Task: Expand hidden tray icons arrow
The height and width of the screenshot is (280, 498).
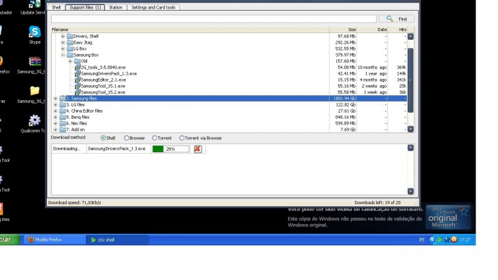Action: pos(432,240)
